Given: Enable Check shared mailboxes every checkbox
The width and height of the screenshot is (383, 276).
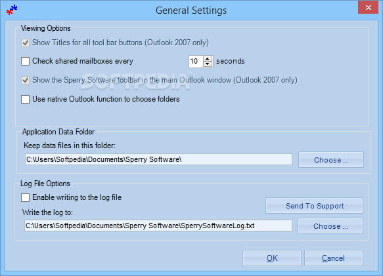Looking at the screenshot, I should [x=25, y=61].
